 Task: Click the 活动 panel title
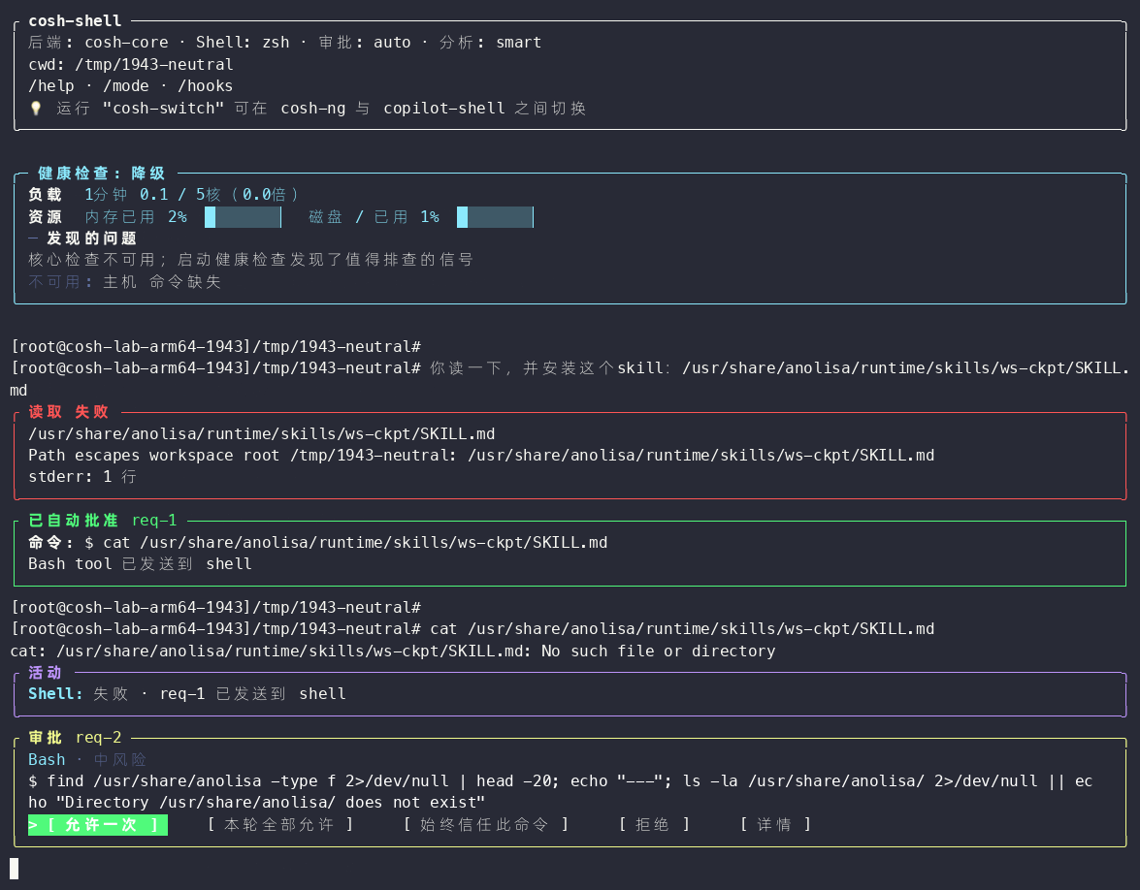click(x=45, y=673)
